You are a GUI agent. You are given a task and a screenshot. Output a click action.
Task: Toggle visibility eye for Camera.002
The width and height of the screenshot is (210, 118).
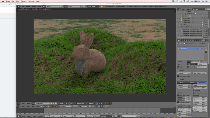[x=203, y=20]
